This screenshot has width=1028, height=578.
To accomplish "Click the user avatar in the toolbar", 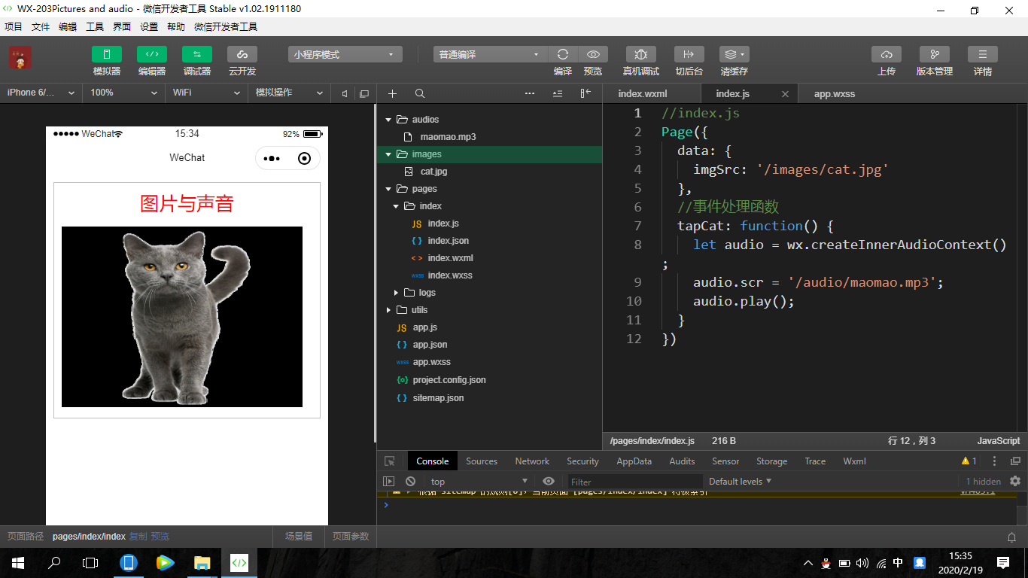I will point(20,58).
